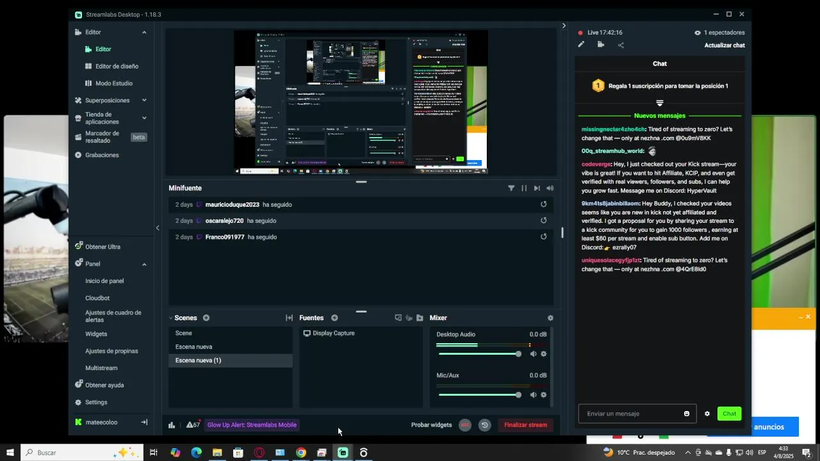The height and width of the screenshot is (461, 820).
Task: Open Widgets in sidebar
Action: [x=96, y=334]
